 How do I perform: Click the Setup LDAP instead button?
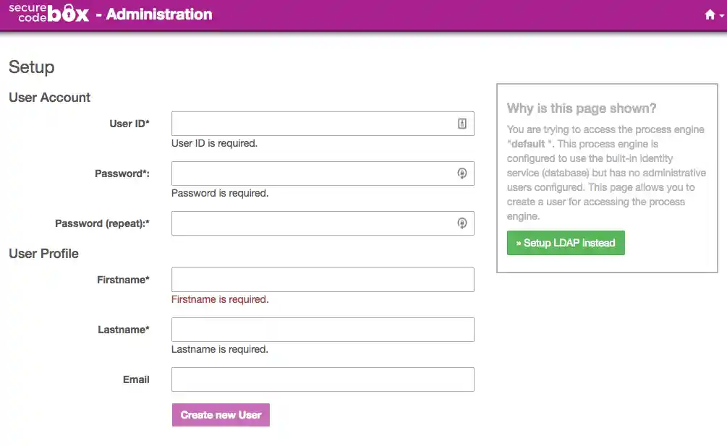566,243
